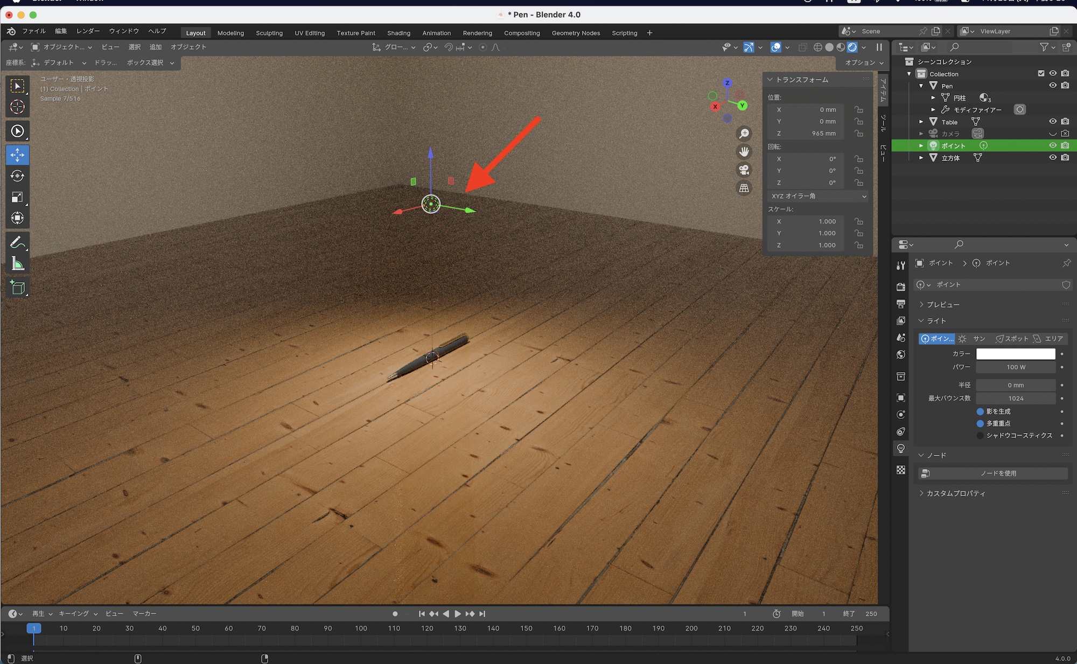1077x664 pixels.
Task: Select the Scale tool in left toolbar
Action: 17,197
